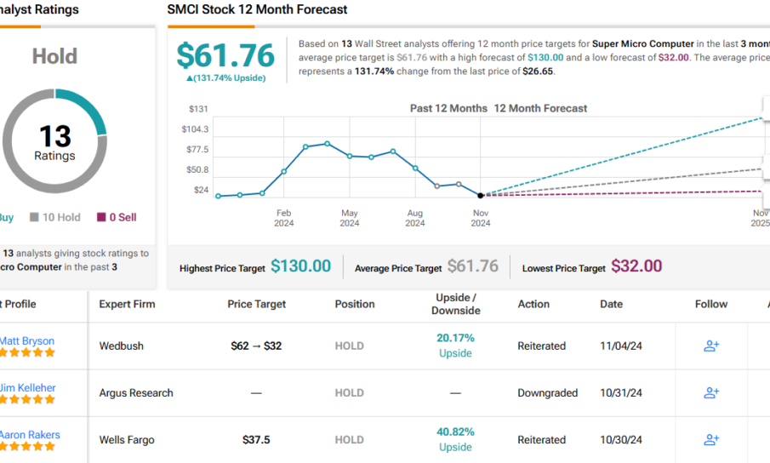The height and width of the screenshot is (463, 770).
Task: Click the 20.17% Upside cell
Action: 456,346
